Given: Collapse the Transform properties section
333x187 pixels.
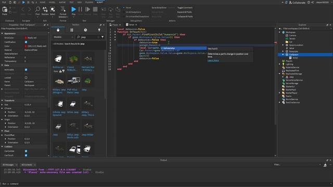Looking at the screenshot, I should point(2,100).
